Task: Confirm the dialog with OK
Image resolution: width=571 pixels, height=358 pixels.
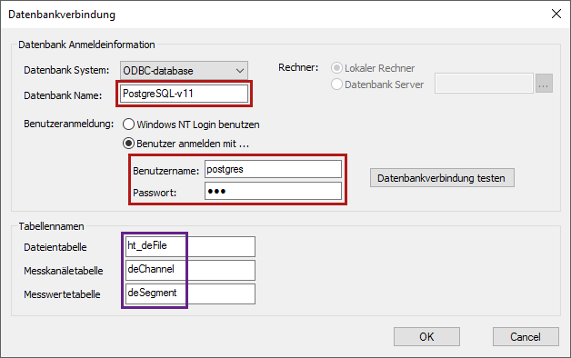Action: pyautogui.click(x=426, y=336)
